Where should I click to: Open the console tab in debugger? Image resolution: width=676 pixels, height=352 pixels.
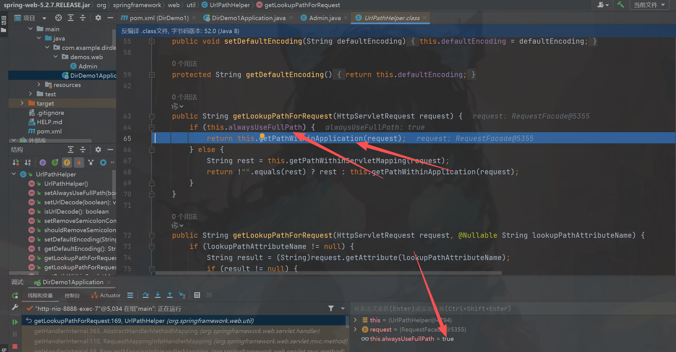pyautogui.click(x=72, y=295)
